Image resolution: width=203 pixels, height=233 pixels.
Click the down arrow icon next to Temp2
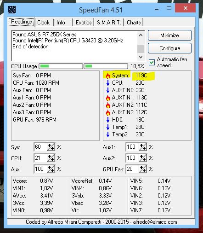coord(108,134)
